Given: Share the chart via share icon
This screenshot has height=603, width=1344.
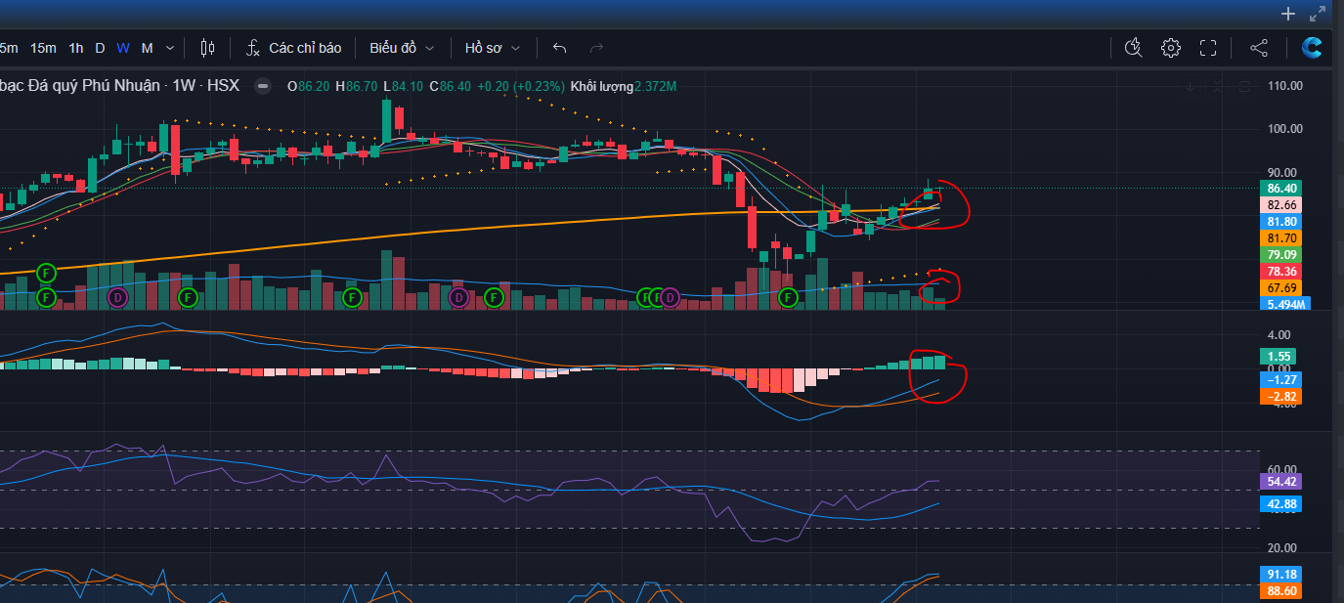Looking at the screenshot, I should click(x=1259, y=48).
